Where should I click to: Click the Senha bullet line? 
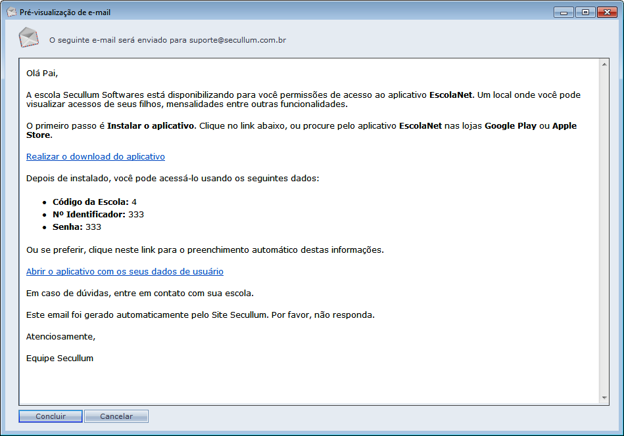click(77, 227)
